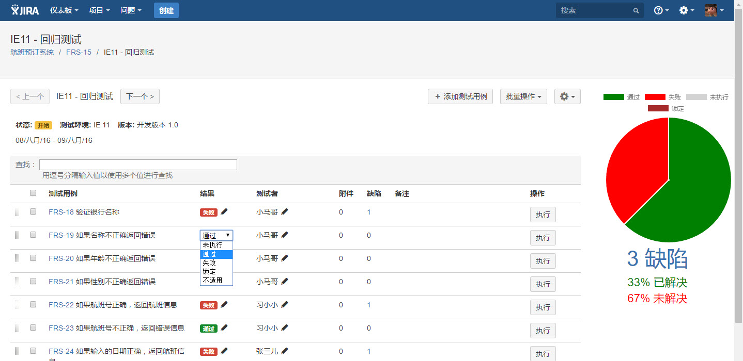This screenshot has height=361, width=743.
Task: Click the search magnifier icon
Action: pyautogui.click(x=636, y=10)
